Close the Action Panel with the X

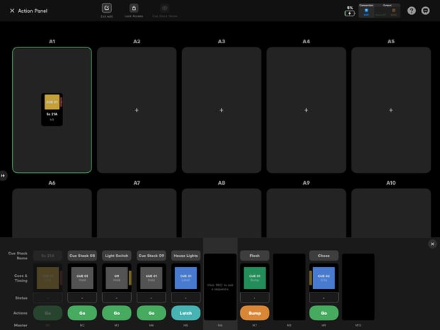(12, 11)
